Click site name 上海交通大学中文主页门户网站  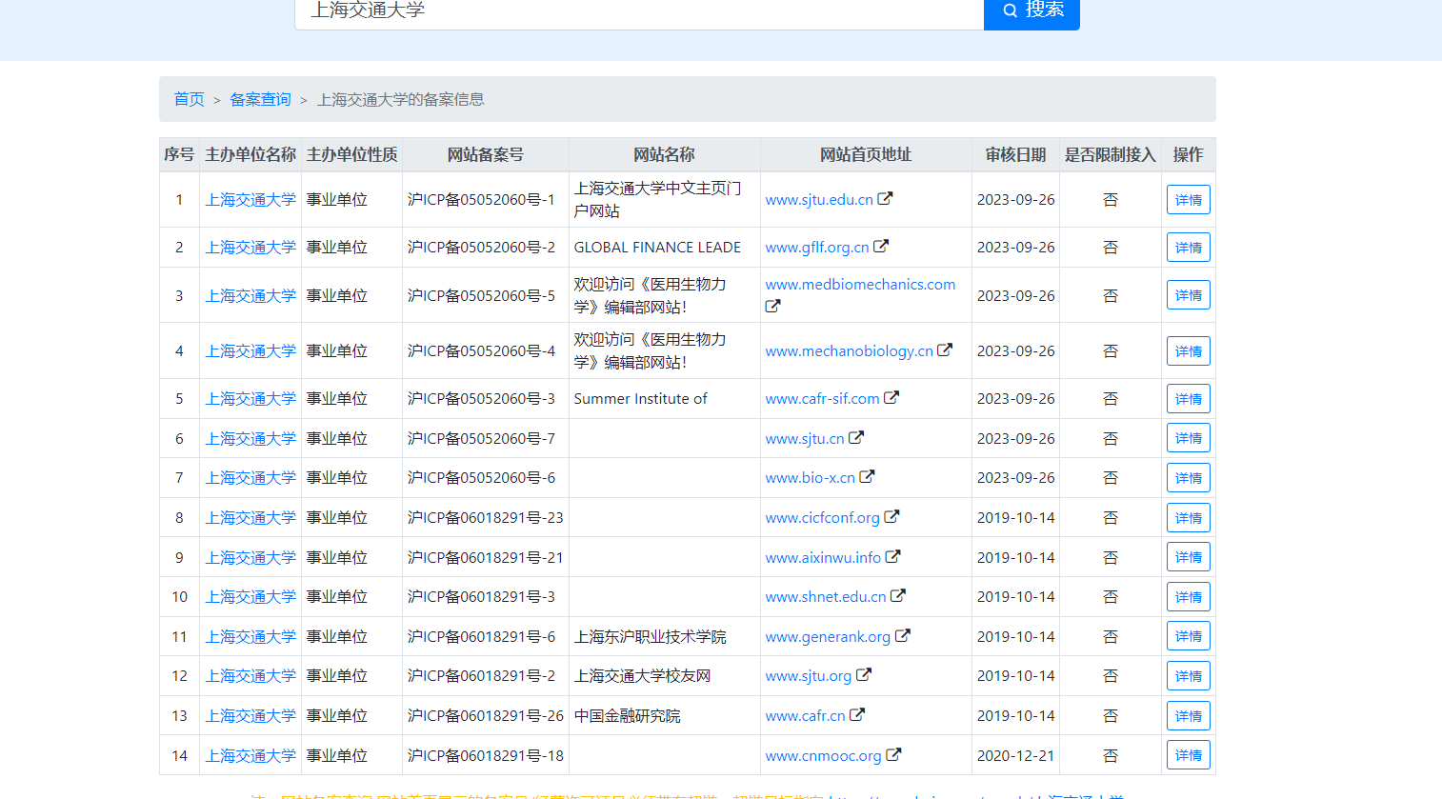tap(657, 200)
